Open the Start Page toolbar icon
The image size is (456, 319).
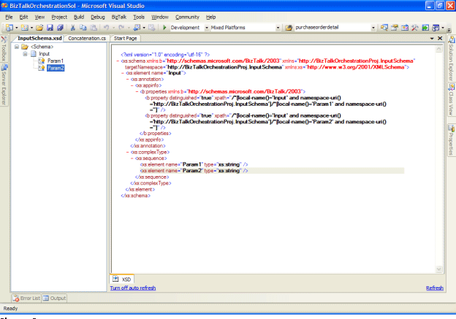[425, 28]
